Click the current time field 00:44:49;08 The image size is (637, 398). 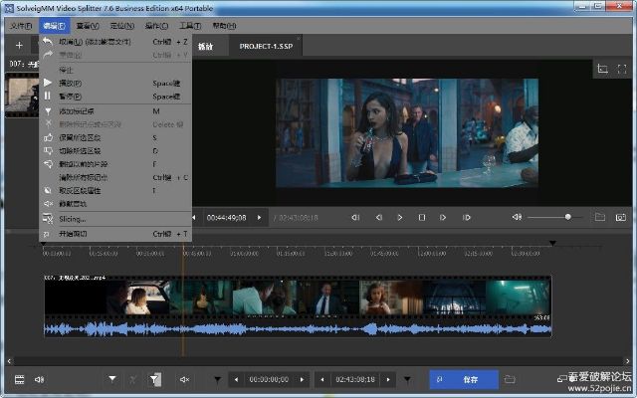point(226,218)
